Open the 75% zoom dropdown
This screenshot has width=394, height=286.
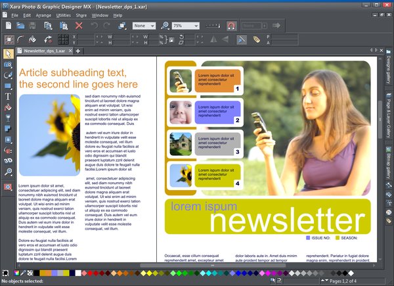click(186, 26)
